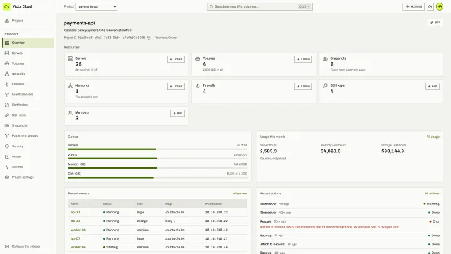This screenshot has height=254, width=451.
Task: Click the Name column header
Action: coord(75,204)
